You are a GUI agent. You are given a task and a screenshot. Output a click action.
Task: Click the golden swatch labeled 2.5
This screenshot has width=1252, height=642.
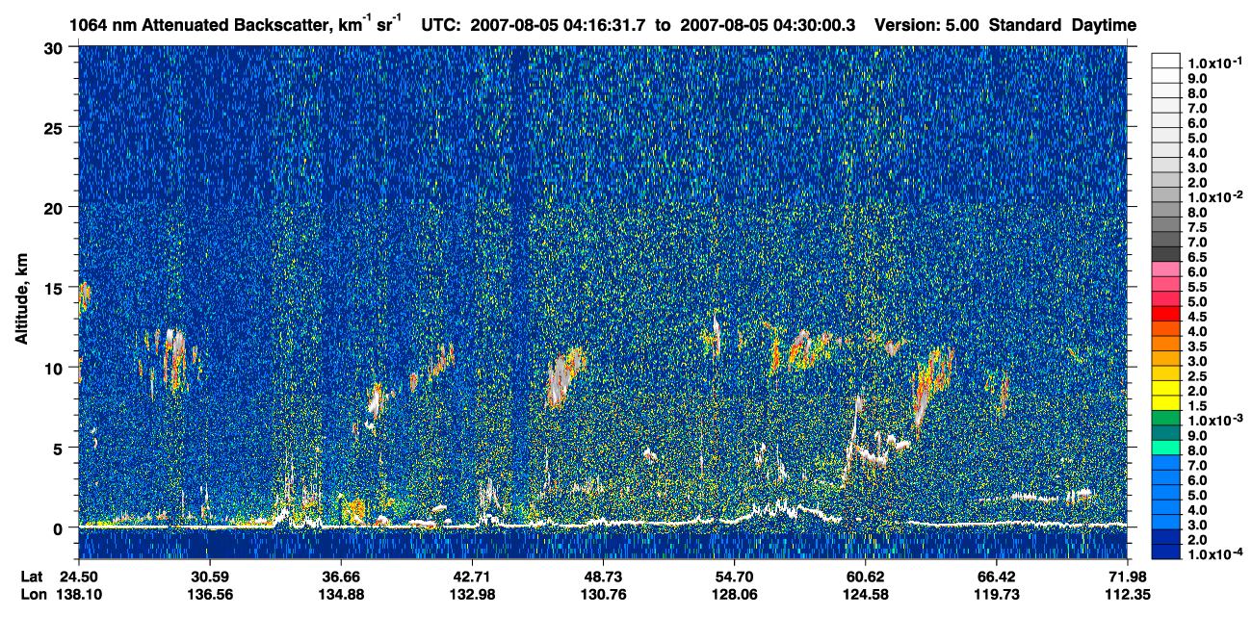1165,372
